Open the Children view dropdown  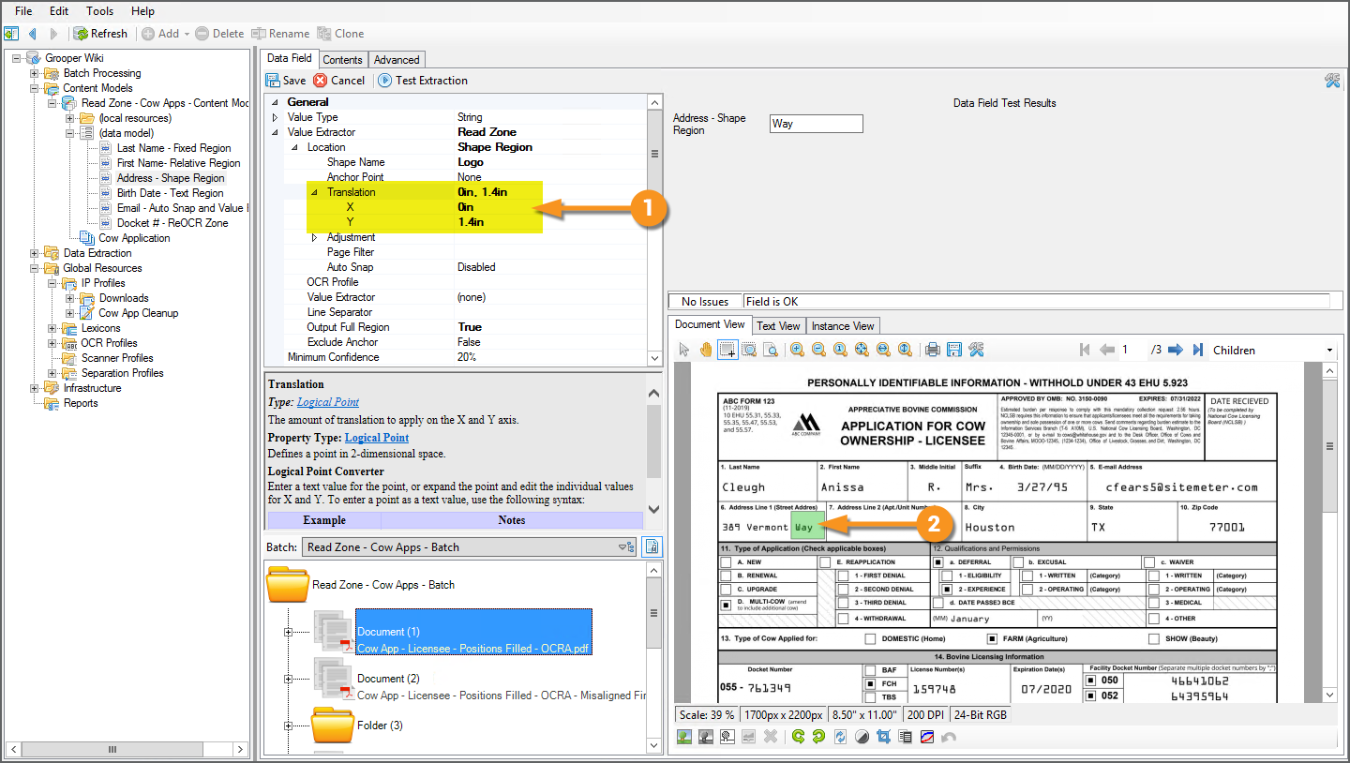coord(1329,351)
